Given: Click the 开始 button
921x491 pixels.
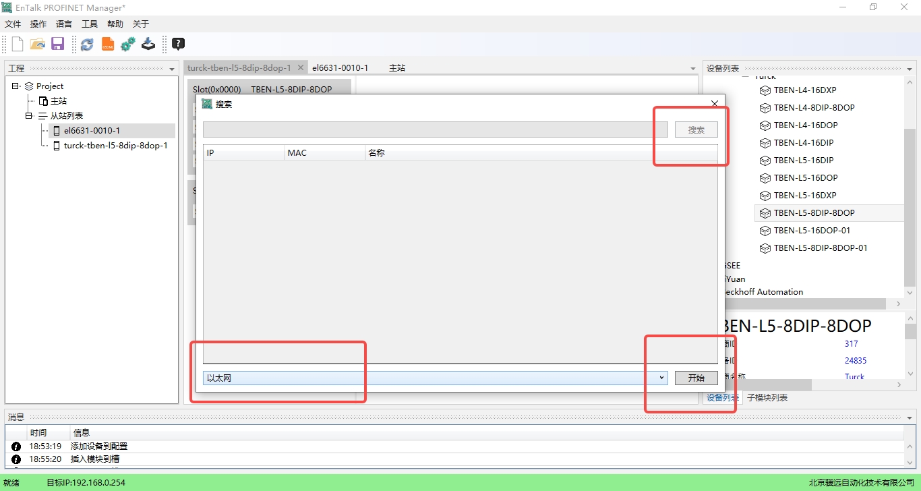Looking at the screenshot, I should click(x=696, y=378).
